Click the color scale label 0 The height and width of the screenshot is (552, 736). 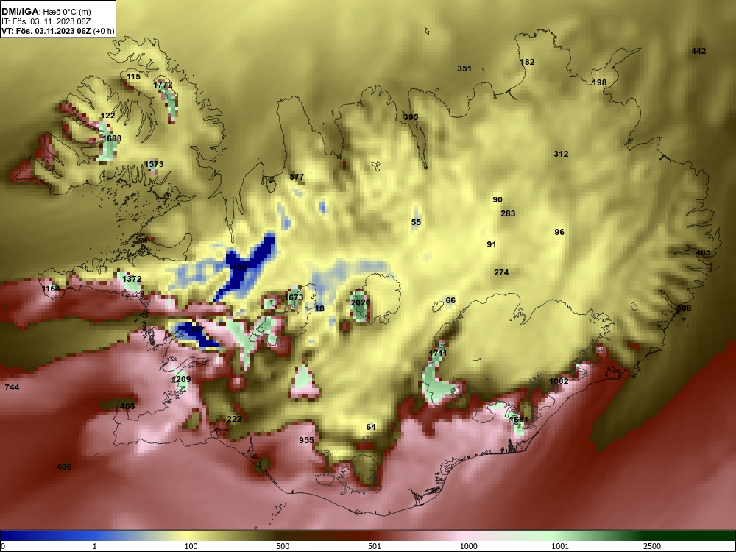3,546
